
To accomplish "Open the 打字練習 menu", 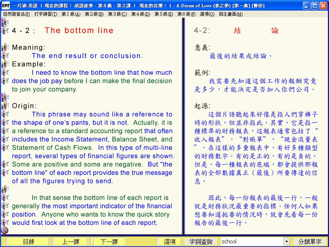I will click(x=45, y=14).
